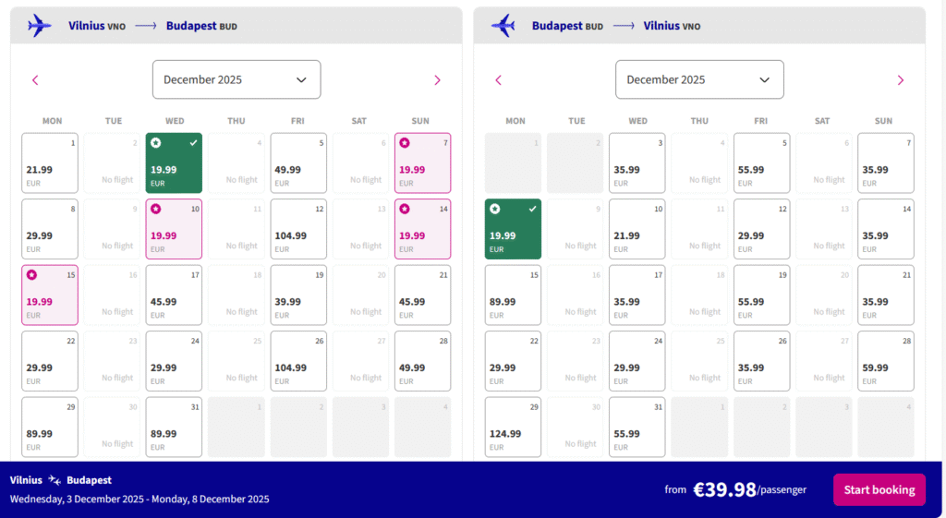Viewport: 946px width, 518px height.
Task: Select return December 10 at 21.99 EUR
Action: tap(637, 229)
